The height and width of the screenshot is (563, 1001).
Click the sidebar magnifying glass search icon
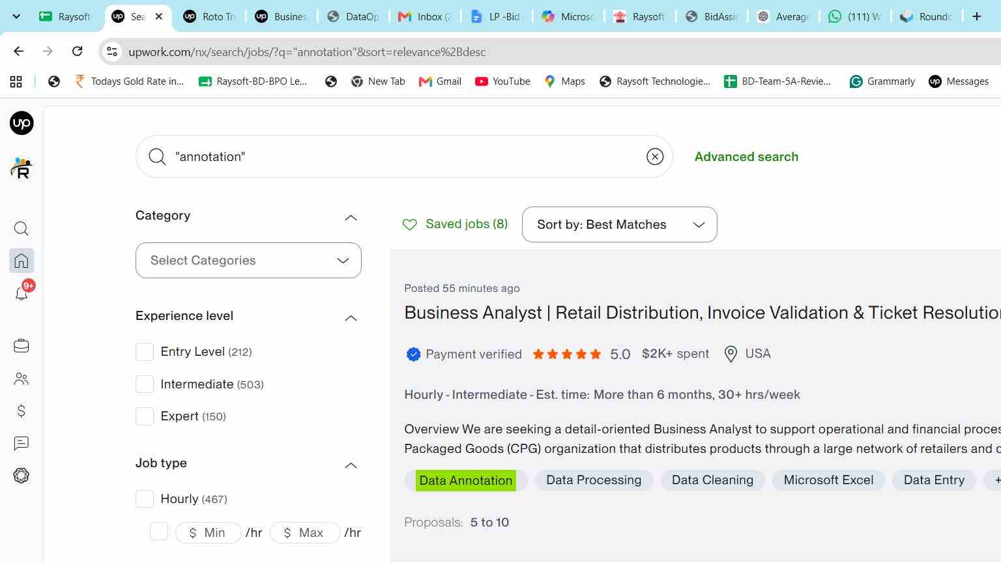click(x=22, y=229)
